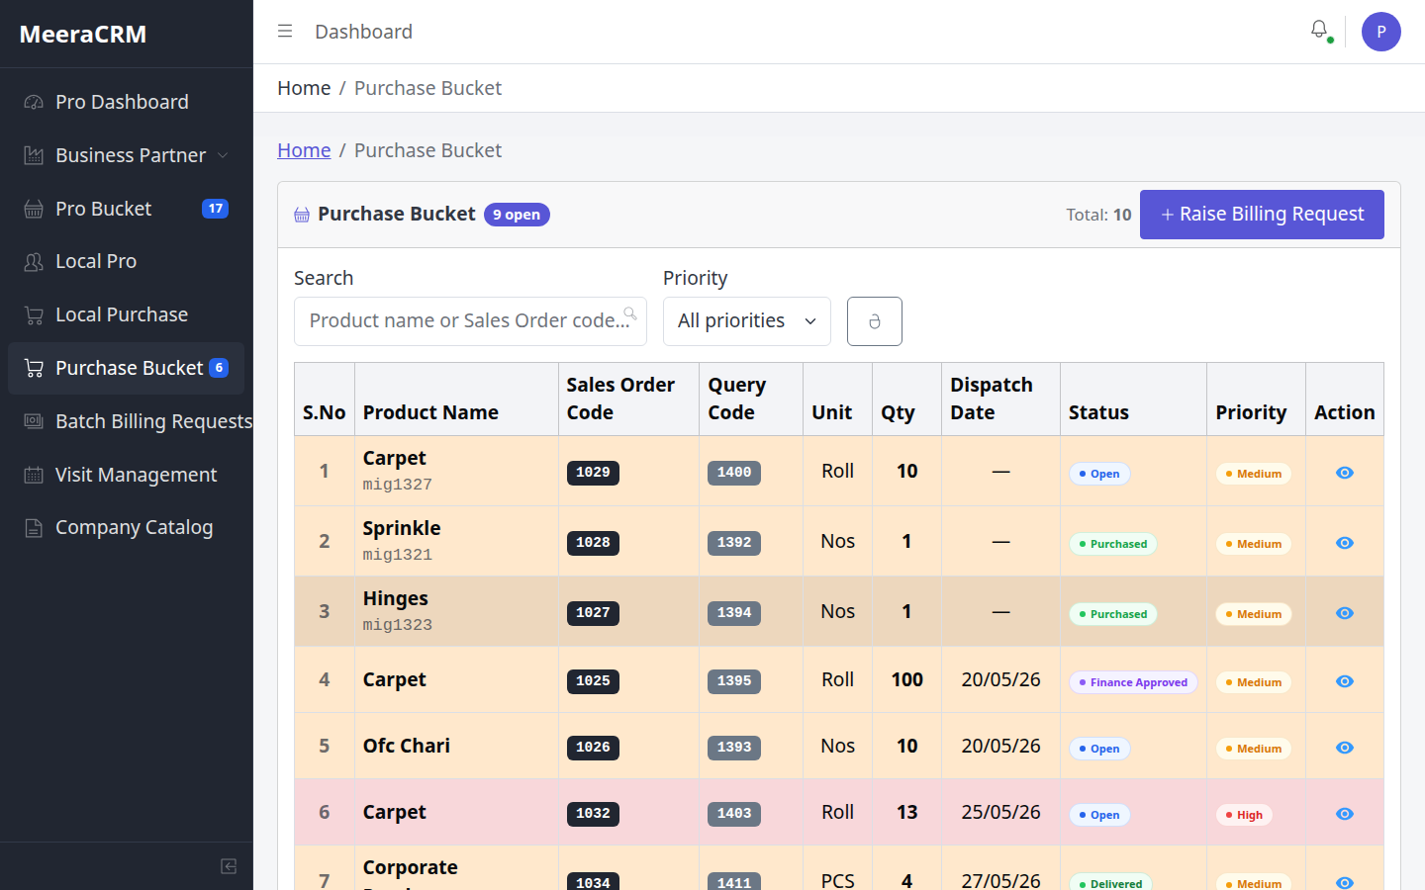Click the Dashboard header title
Image resolution: width=1425 pixels, height=890 pixels.
363,32
